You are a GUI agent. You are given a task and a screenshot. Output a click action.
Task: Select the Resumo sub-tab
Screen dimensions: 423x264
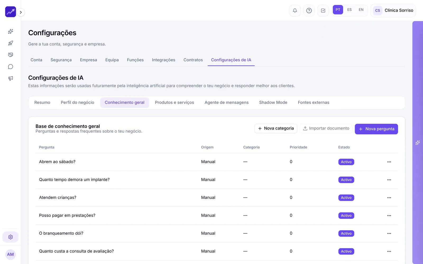pos(42,102)
